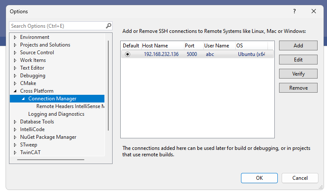Edit the selected connection
The height and width of the screenshot is (196, 327).
298,60
